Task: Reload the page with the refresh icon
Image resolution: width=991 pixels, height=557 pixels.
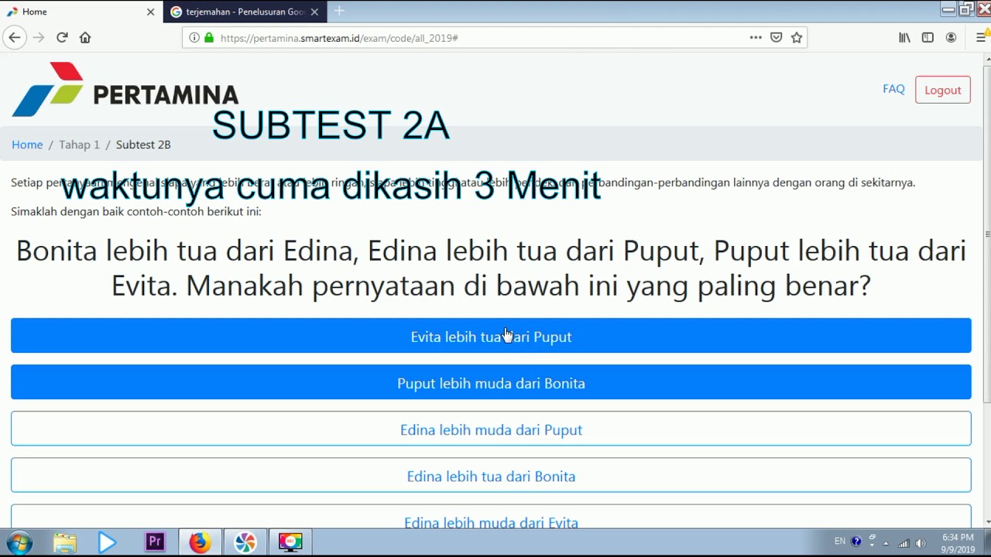Action: click(62, 37)
